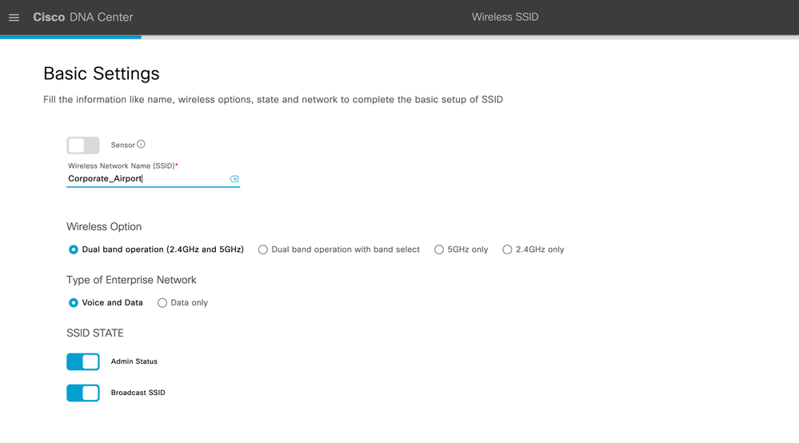The image size is (799, 443).
Task: Turn off the Broadcast SSID toggle
Action: (83, 393)
